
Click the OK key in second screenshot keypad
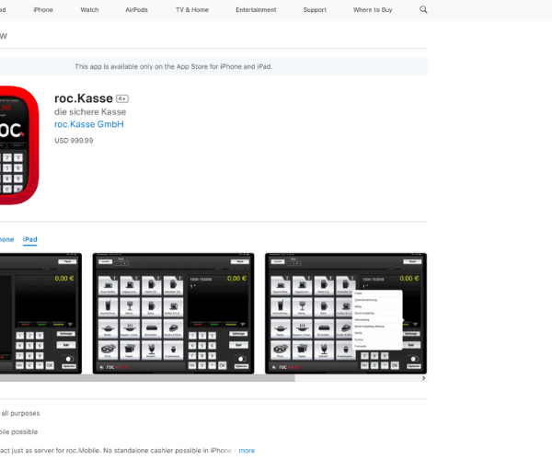tap(222, 365)
